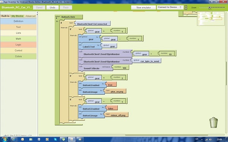Open the Math blocks drawer
The width and height of the screenshot is (228, 142).
point(19,39)
